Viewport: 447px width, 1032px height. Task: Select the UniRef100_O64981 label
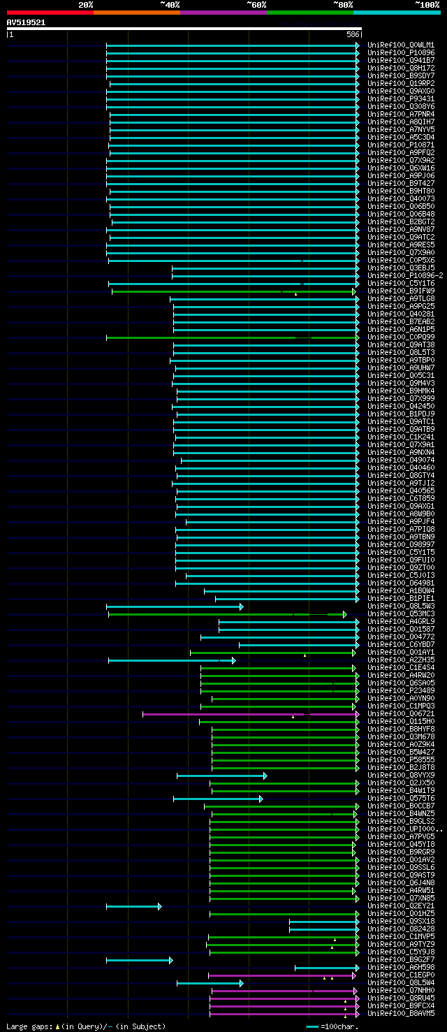coord(401,583)
